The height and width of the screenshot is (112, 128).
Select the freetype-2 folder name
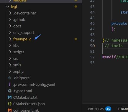pyautogui.click(x=22, y=39)
